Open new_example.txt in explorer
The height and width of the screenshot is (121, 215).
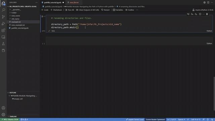pyautogui.click(x=18, y=25)
